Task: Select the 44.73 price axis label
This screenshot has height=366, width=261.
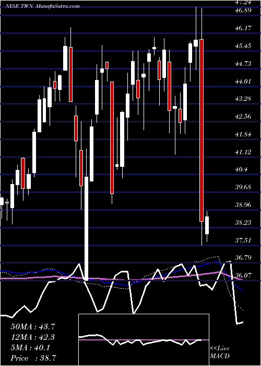Action: click(x=243, y=63)
